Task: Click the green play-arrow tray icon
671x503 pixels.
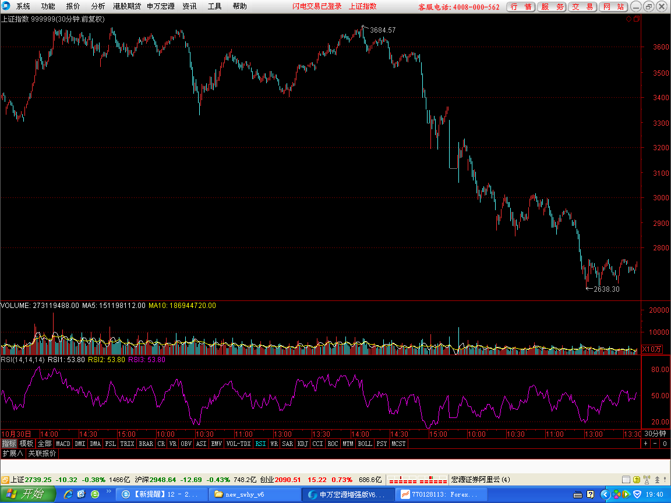Action: 626,495
